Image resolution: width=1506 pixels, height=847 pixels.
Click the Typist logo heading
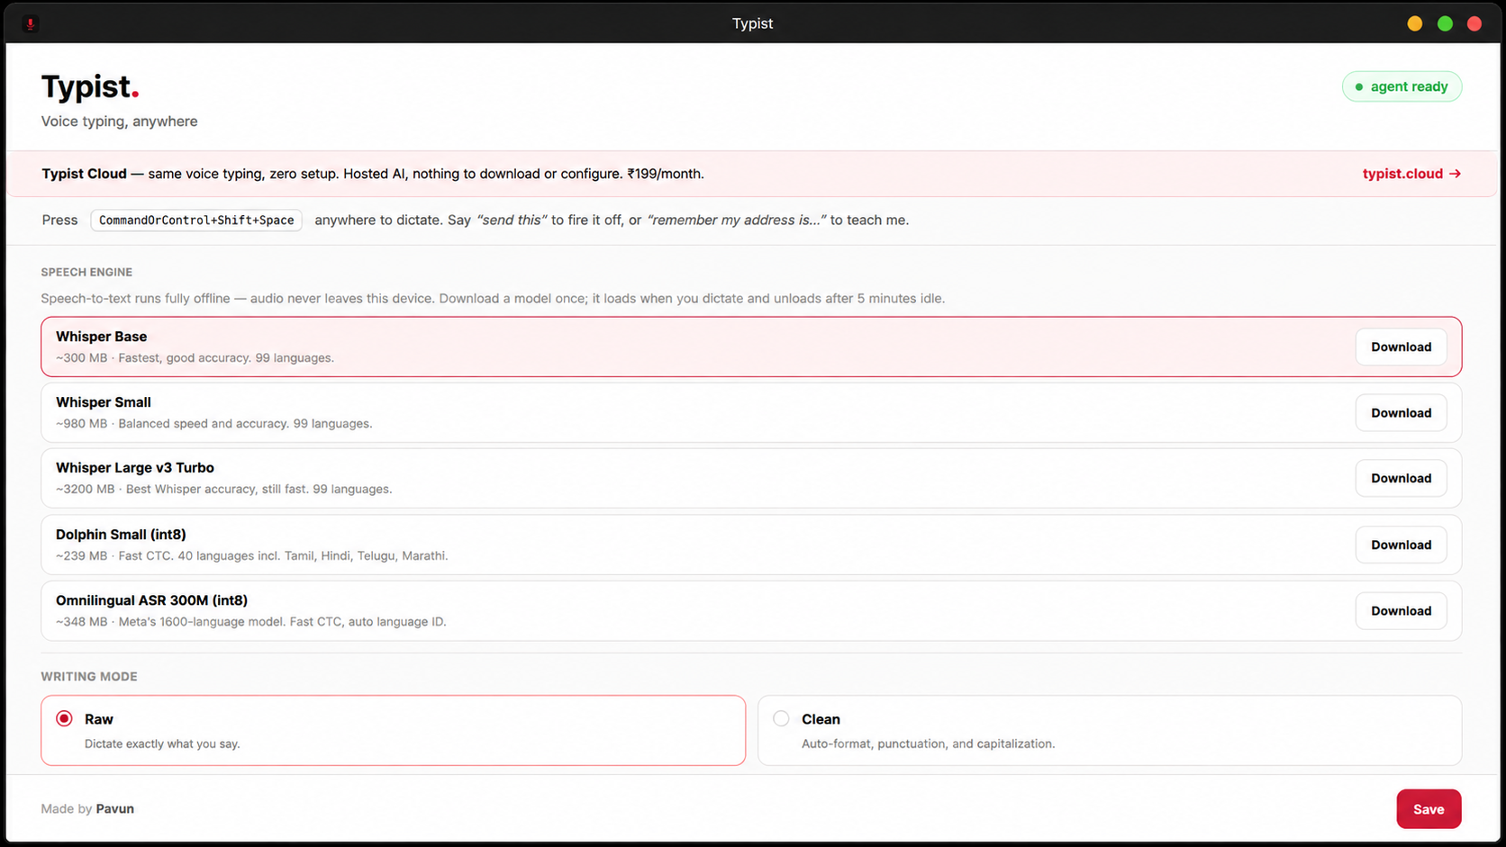pos(90,86)
